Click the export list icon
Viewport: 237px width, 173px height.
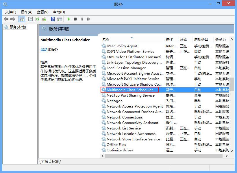[44, 19]
